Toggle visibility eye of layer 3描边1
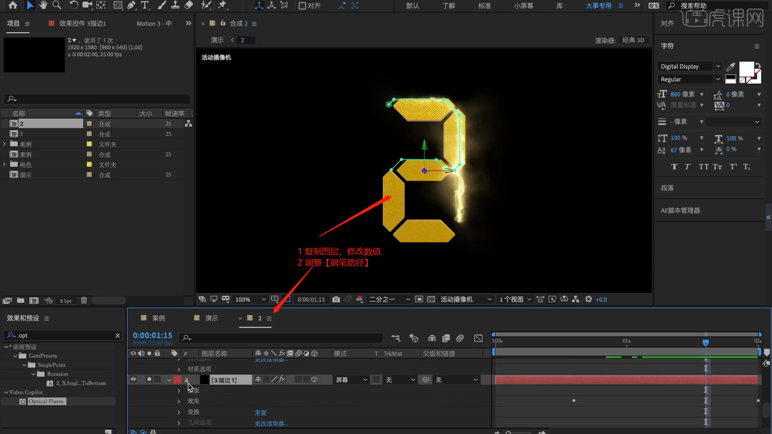 tap(133, 379)
